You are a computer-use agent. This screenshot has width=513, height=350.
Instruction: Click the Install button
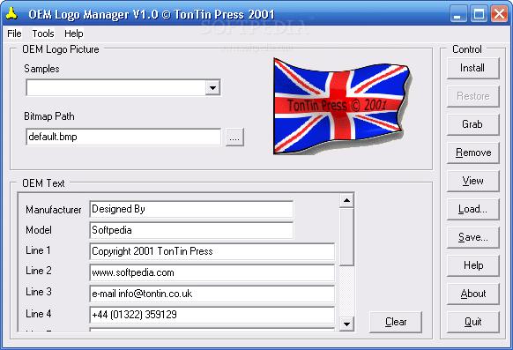[472, 69]
